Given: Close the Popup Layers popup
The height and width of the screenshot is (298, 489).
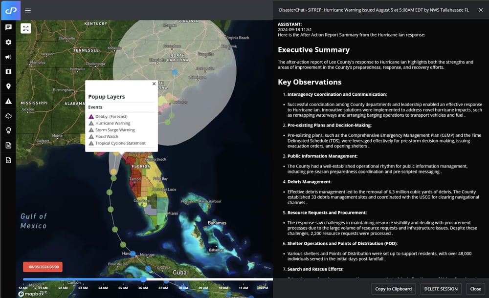Looking at the screenshot, I should (154, 84).
